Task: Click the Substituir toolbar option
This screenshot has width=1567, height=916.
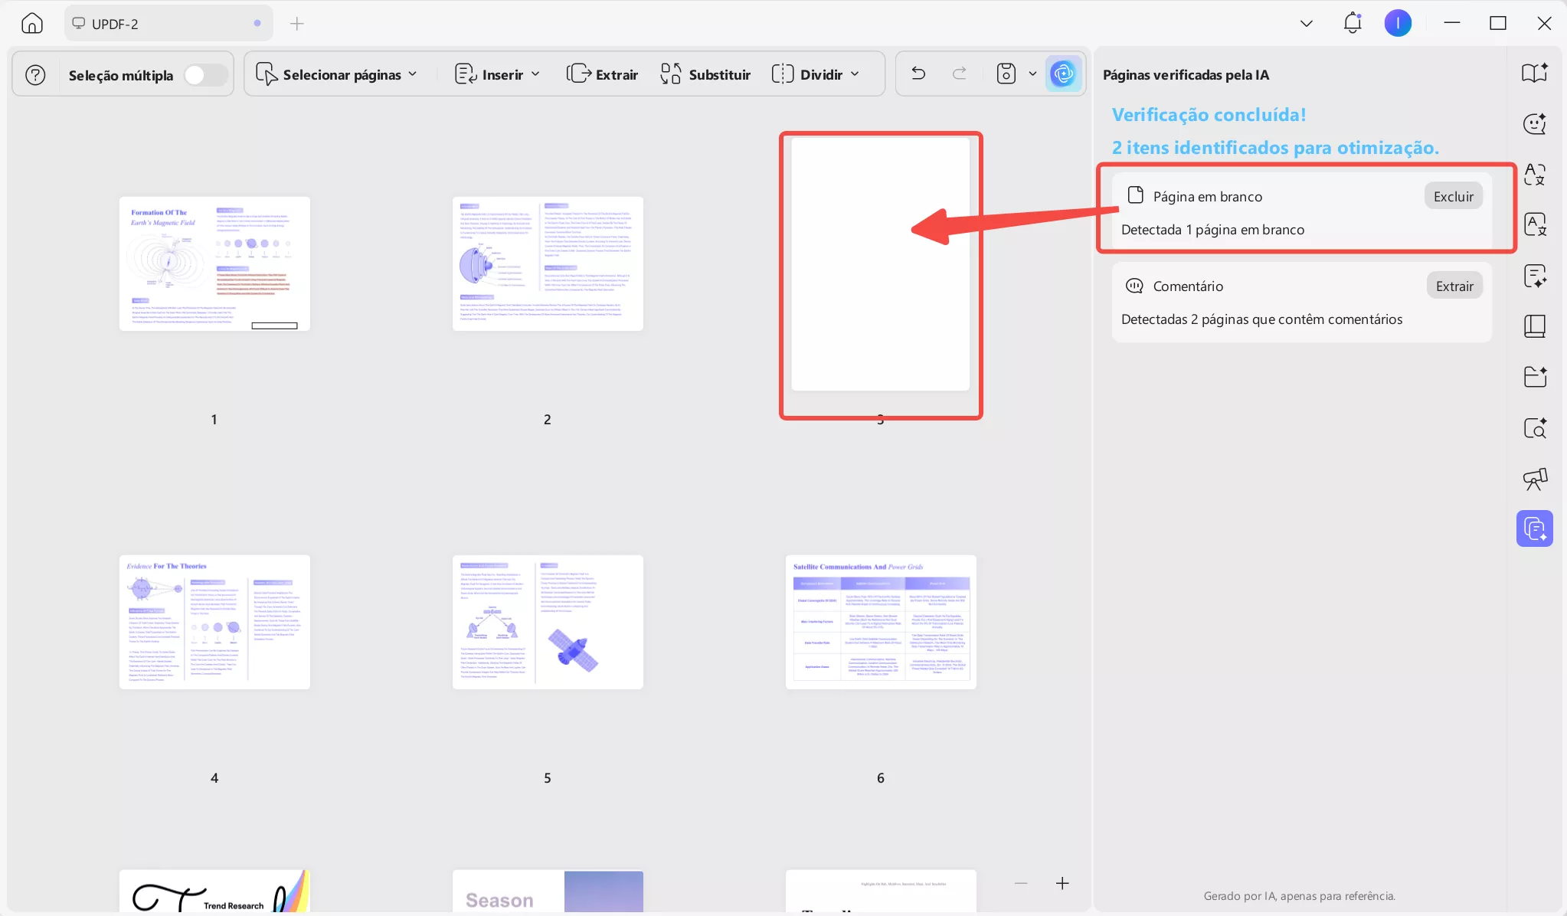Action: pyautogui.click(x=705, y=74)
